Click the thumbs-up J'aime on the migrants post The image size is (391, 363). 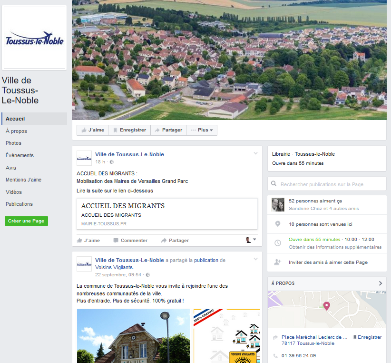click(x=88, y=241)
